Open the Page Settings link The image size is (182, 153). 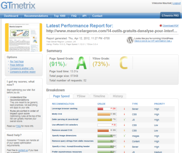(x=17, y=65)
